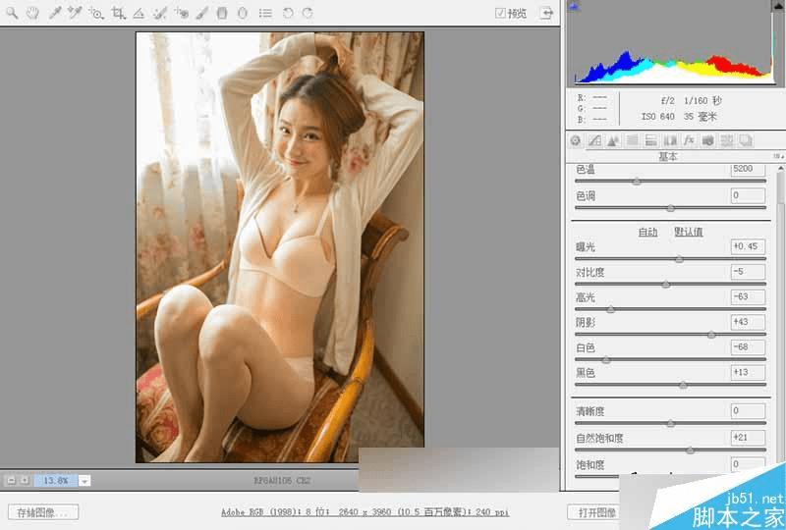The image size is (786, 530).
Task: Click the 阴影 shadows slider handle
Action: tap(711, 335)
